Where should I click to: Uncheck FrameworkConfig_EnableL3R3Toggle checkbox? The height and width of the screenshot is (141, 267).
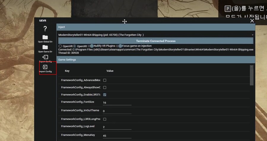point(105,95)
